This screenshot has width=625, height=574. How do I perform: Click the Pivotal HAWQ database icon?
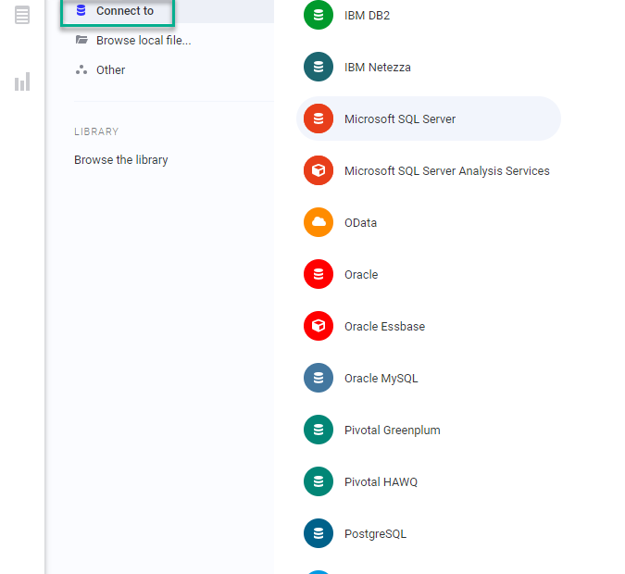319,481
